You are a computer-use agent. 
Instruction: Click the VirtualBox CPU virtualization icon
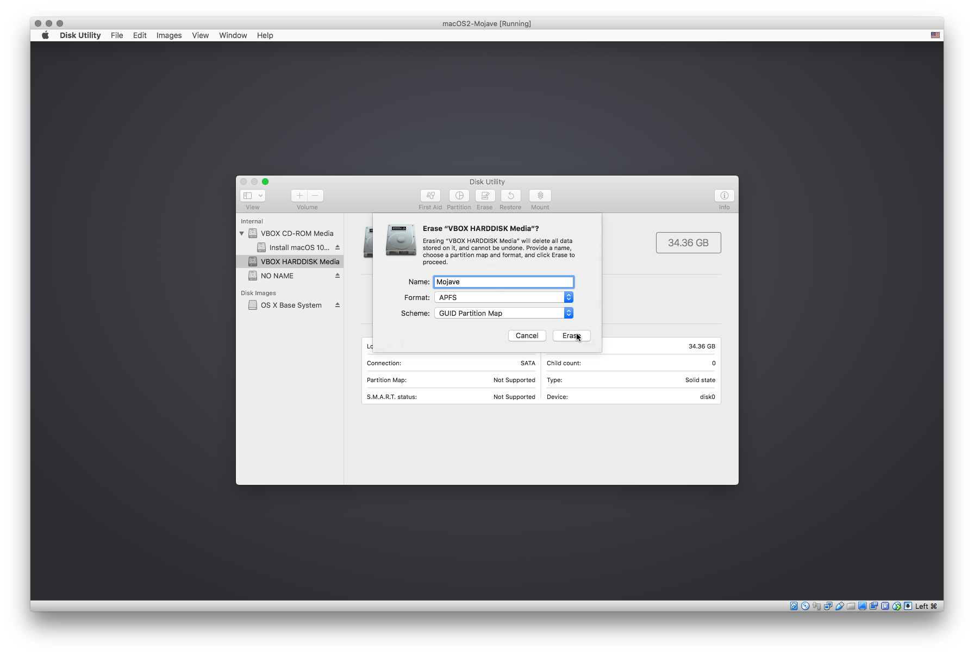(885, 606)
